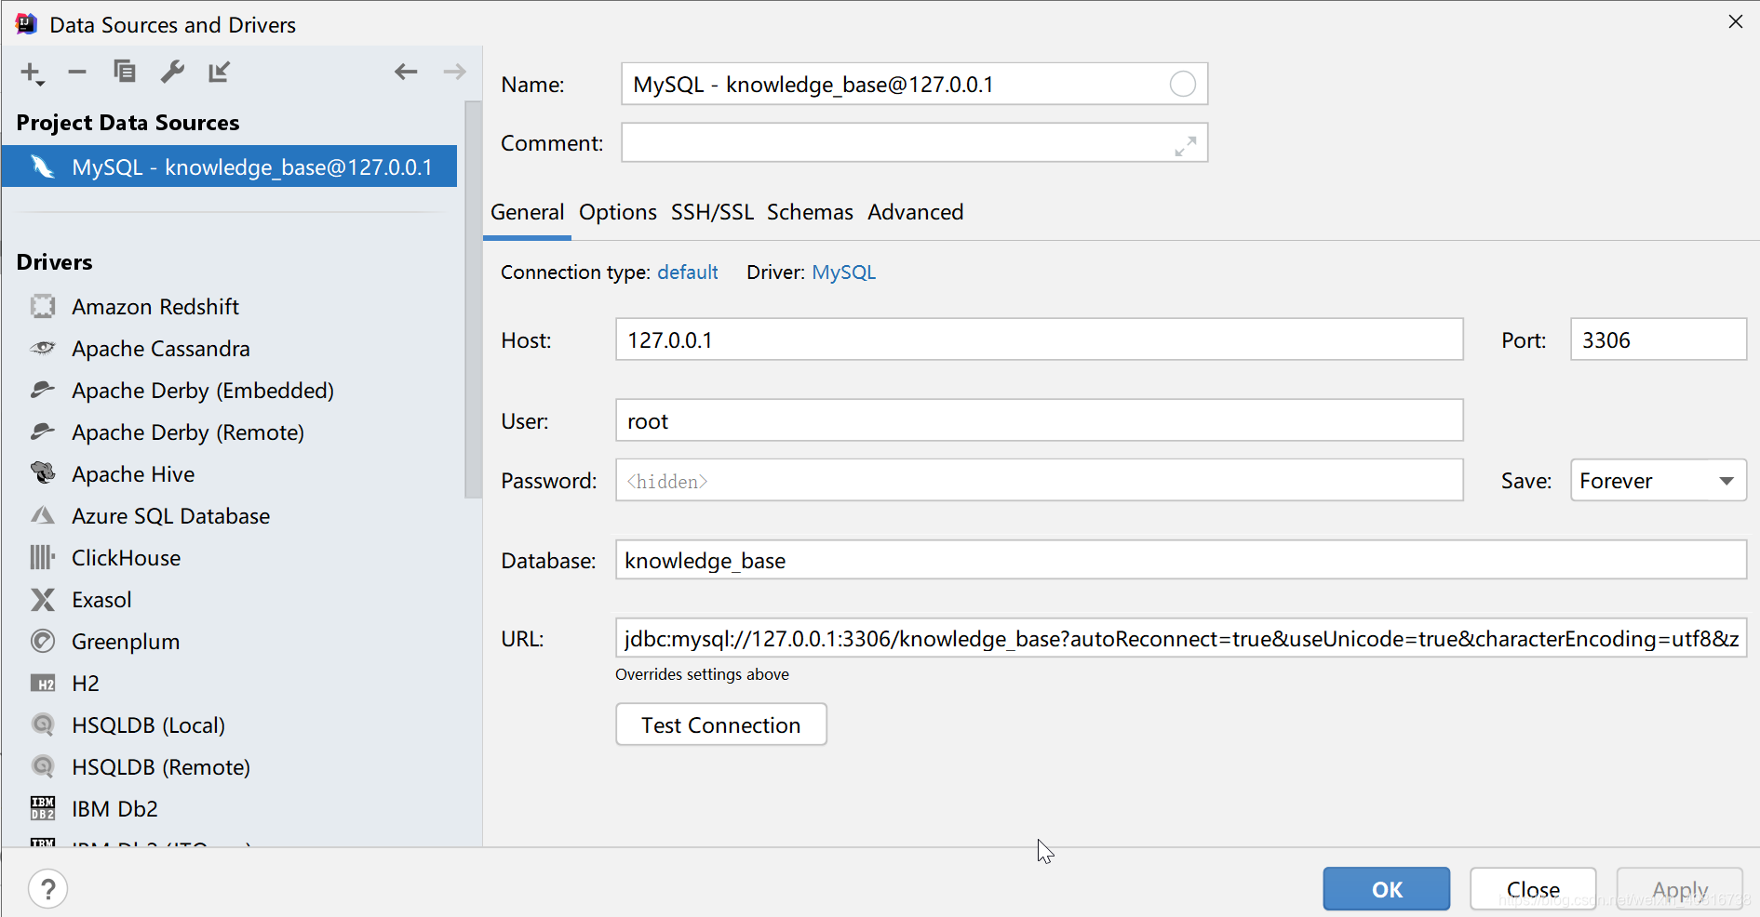Click the color circle in Name field
1760x917 pixels.
(x=1182, y=85)
